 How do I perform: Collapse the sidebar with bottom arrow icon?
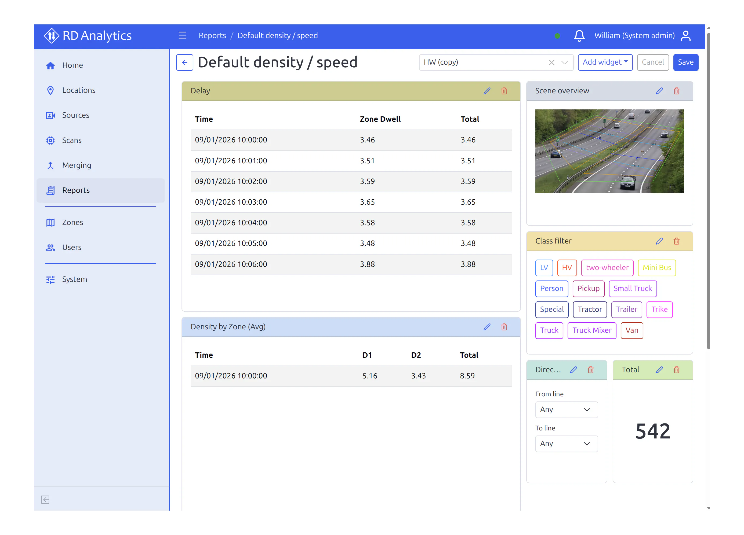(45, 500)
